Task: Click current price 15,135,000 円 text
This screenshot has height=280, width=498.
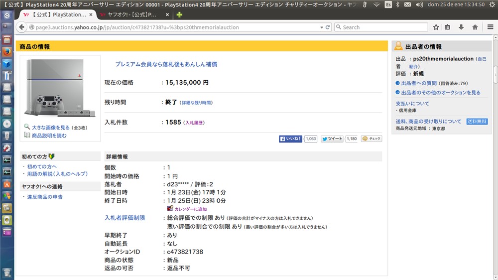Action: tap(187, 83)
